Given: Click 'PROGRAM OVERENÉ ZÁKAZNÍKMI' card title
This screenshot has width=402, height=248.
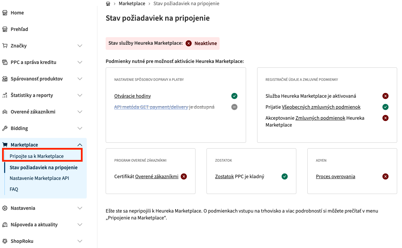Looking at the screenshot, I should point(140,160).
